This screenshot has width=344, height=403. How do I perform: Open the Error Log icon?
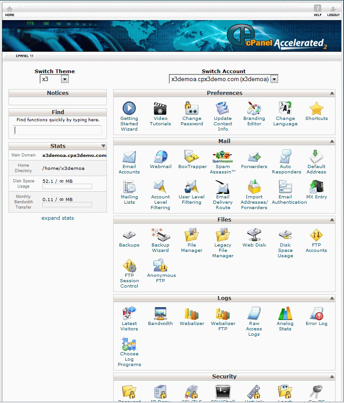click(x=316, y=314)
